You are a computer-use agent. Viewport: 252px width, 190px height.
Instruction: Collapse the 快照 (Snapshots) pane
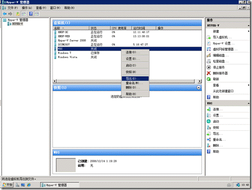click(198, 88)
